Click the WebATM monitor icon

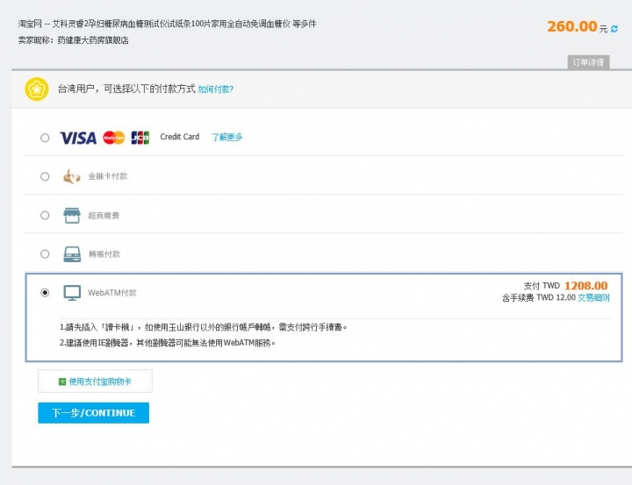click(x=72, y=293)
